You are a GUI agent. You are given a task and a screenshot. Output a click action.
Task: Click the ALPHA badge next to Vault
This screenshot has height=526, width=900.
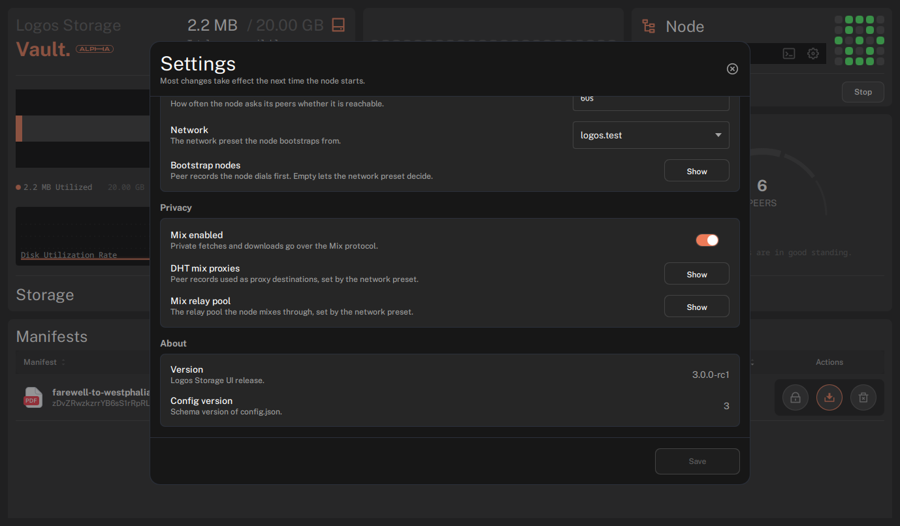pos(95,49)
